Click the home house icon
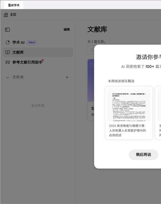The width and height of the screenshot is (161, 204). coord(6,15)
